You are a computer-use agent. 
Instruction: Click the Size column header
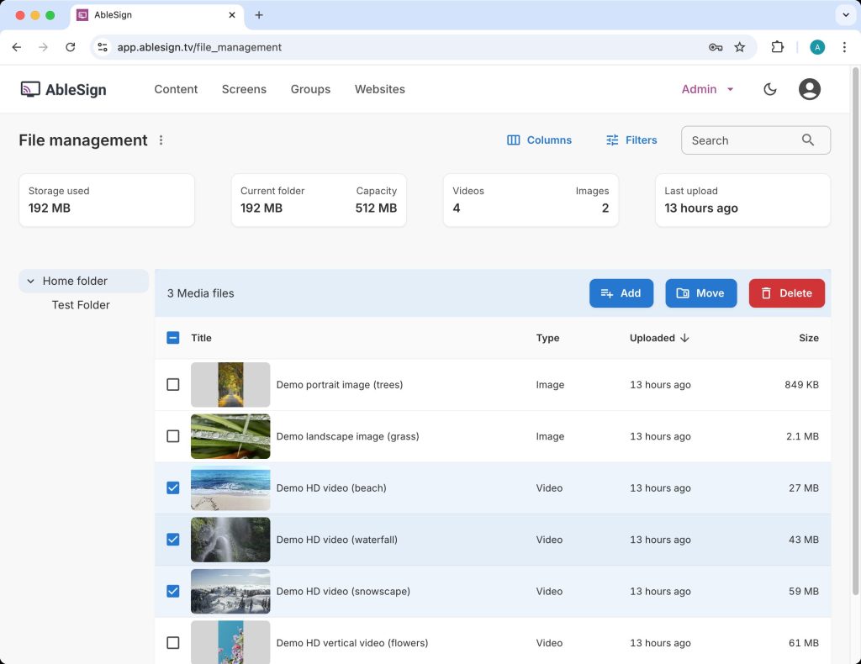pos(808,338)
